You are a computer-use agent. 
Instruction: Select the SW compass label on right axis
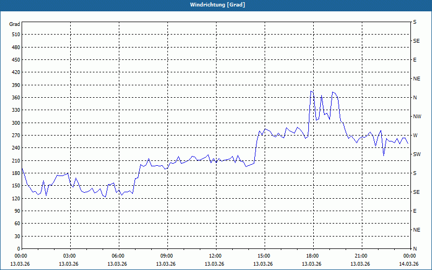pos(416,154)
